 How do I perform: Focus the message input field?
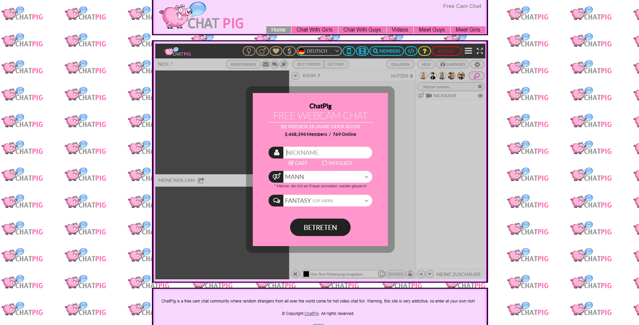[343, 274]
